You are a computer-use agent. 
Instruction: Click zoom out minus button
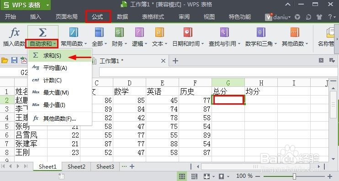[x=258, y=176]
